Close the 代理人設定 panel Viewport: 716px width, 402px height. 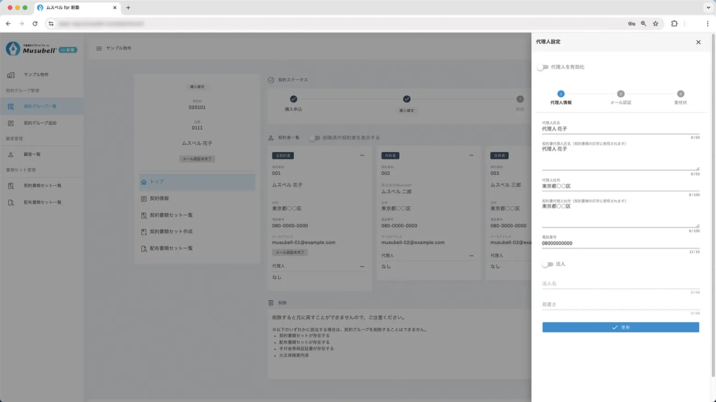pyautogui.click(x=699, y=42)
